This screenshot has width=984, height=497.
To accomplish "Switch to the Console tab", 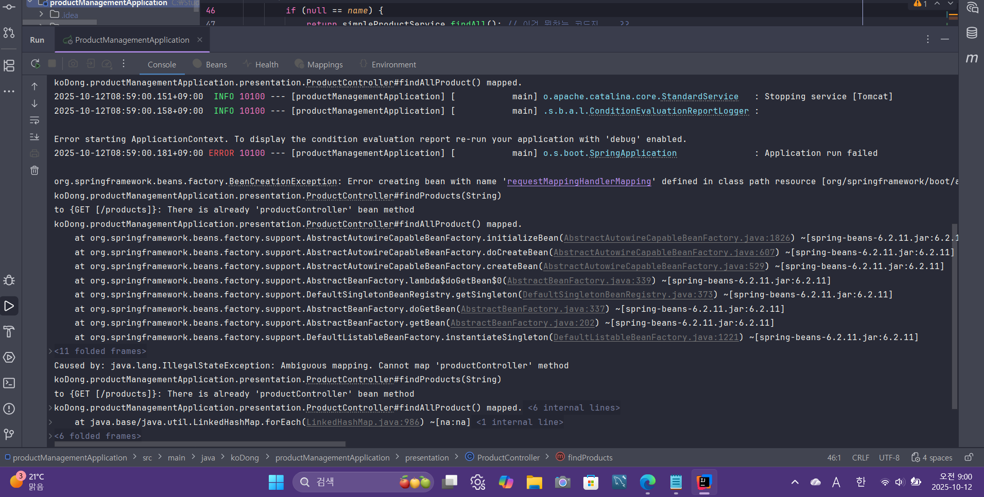I will coord(162,64).
